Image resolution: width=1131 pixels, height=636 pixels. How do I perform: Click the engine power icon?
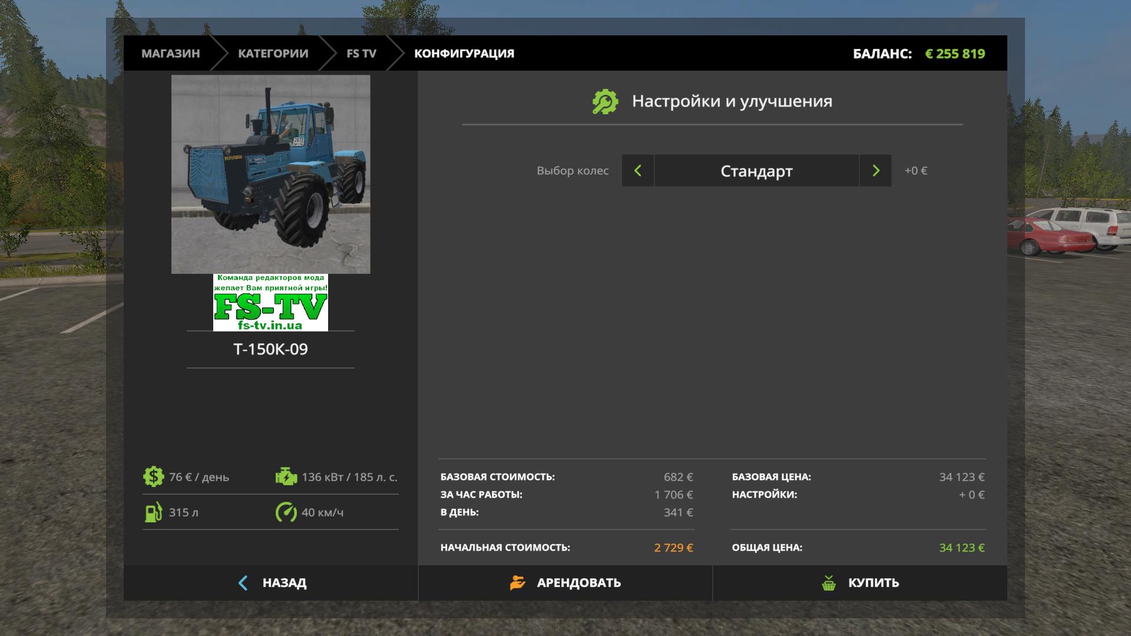[286, 476]
